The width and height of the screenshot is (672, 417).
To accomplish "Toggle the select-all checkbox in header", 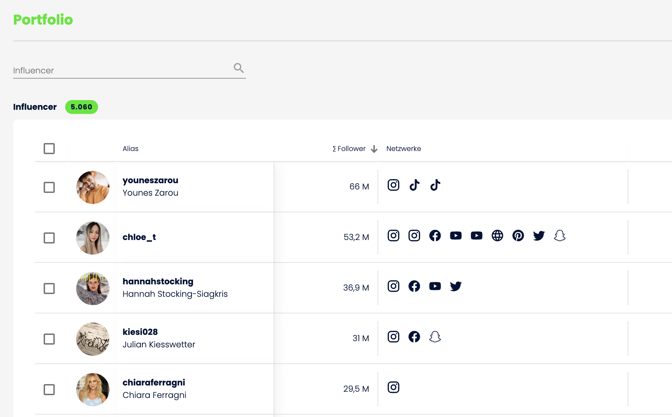I will pos(49,149).
